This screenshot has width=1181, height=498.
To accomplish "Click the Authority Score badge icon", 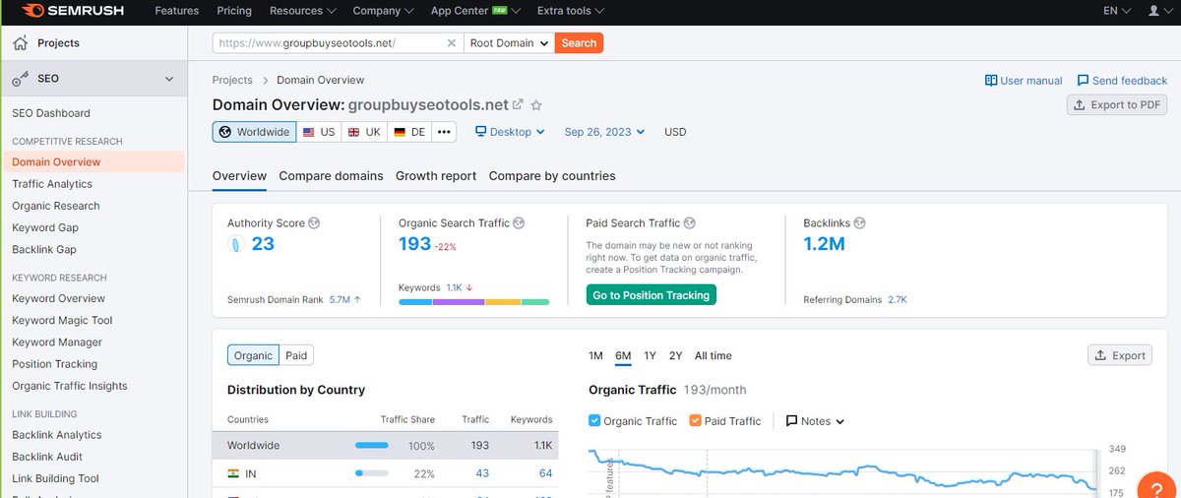I will coord(236,244).
